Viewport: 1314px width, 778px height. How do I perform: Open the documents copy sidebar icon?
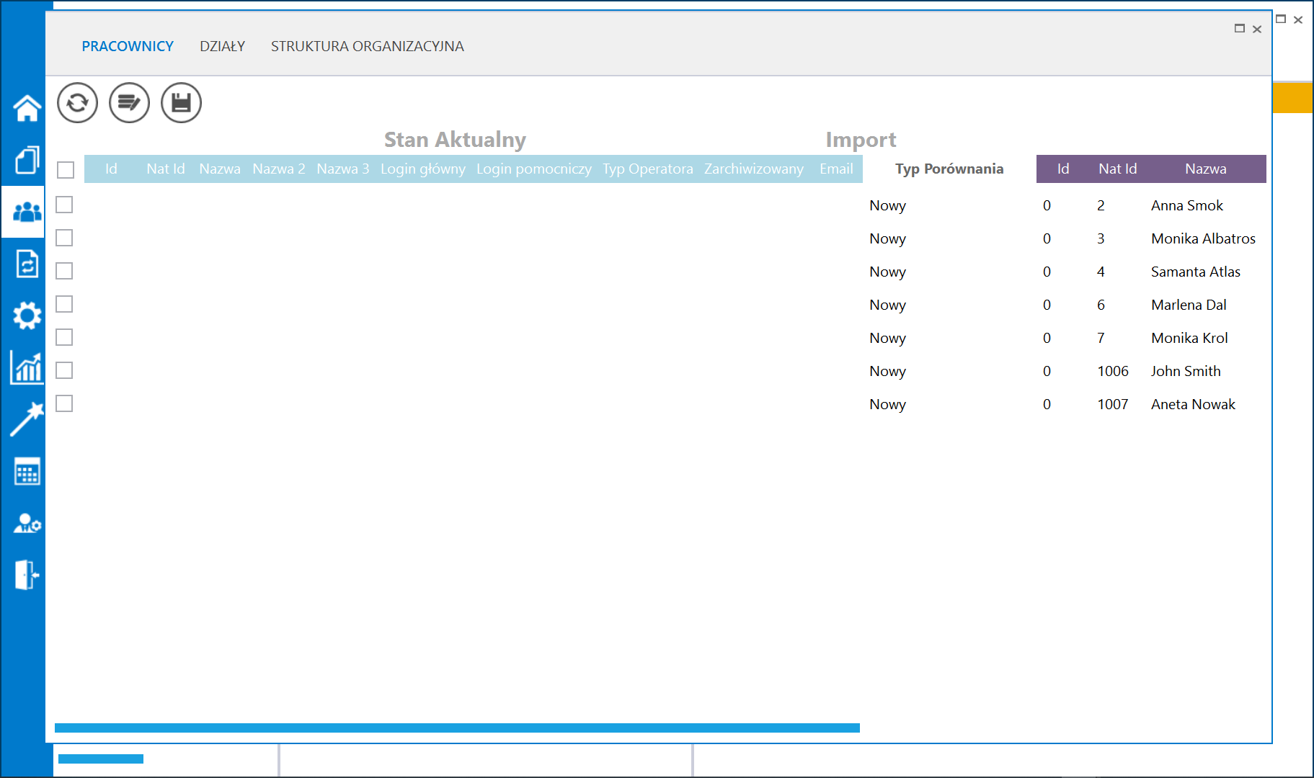27,160
